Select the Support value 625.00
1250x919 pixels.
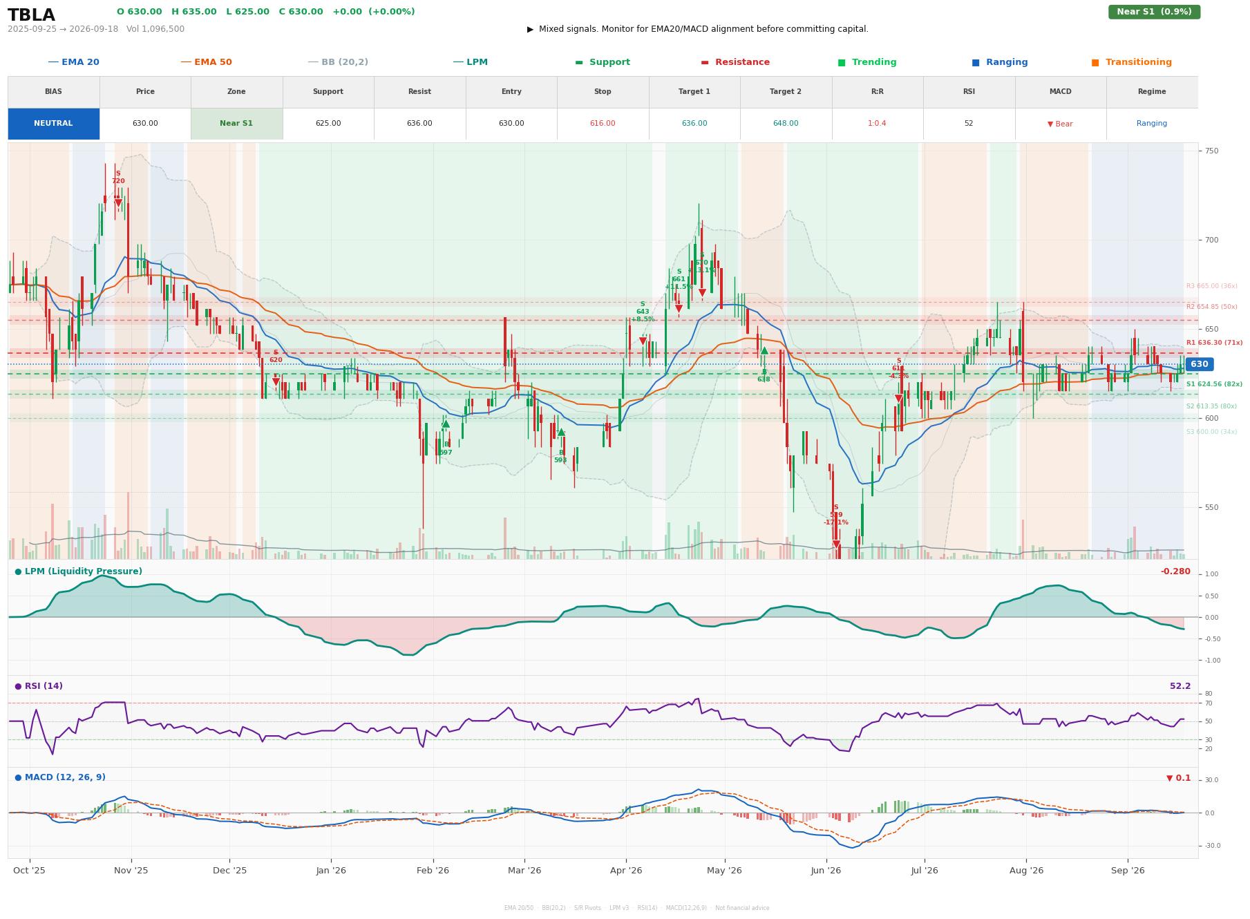(x=328, y=124)
